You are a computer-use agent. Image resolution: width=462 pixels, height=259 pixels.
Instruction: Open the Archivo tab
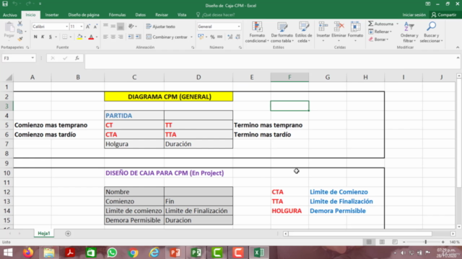[x=10, y=14]
